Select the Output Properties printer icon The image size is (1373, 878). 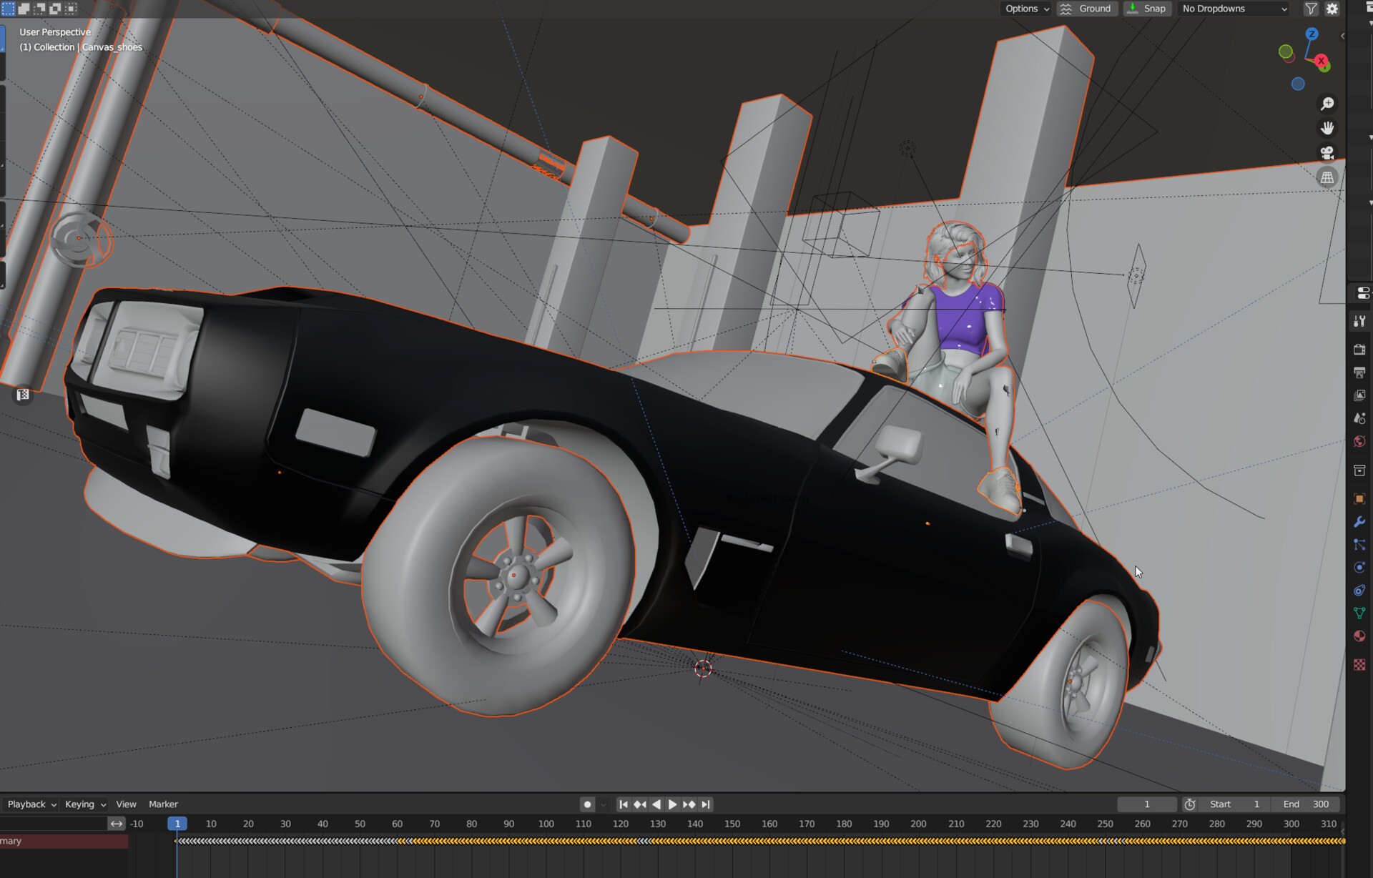coord(1359,373)
